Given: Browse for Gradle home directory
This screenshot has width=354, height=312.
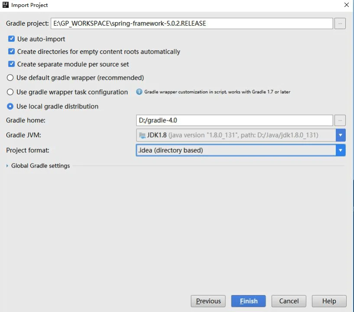Looking at the screenshot, I should (x=340, y=120).
